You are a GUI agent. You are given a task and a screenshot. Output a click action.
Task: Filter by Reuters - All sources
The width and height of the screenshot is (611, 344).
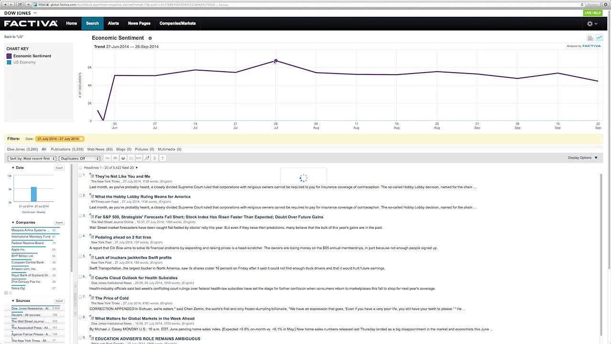coord(26,315)
